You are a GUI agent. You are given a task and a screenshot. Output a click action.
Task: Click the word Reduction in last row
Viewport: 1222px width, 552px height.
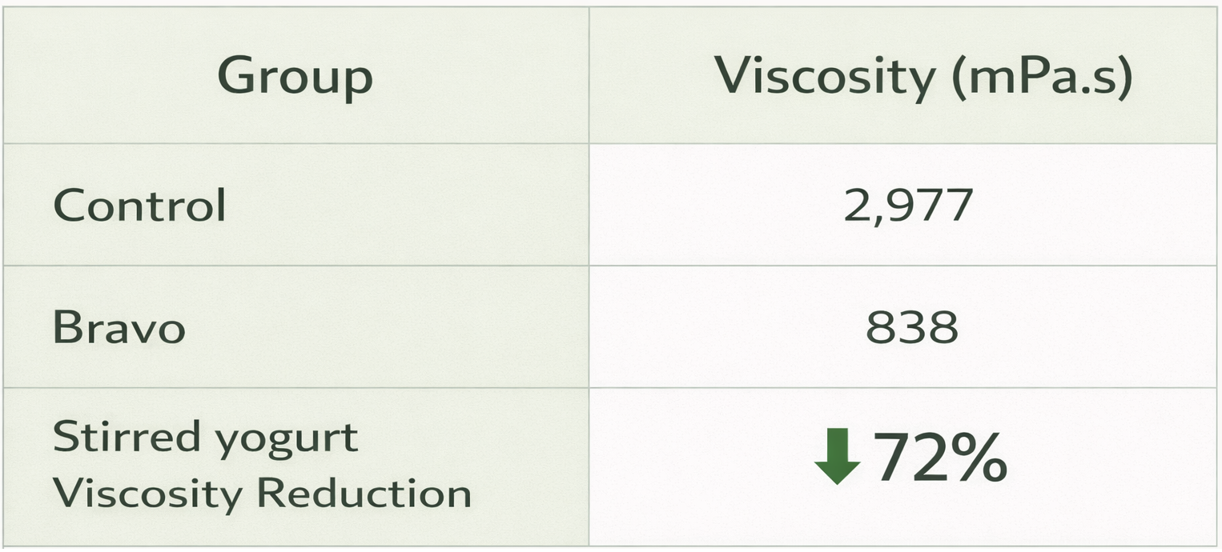tap(364, 493)
